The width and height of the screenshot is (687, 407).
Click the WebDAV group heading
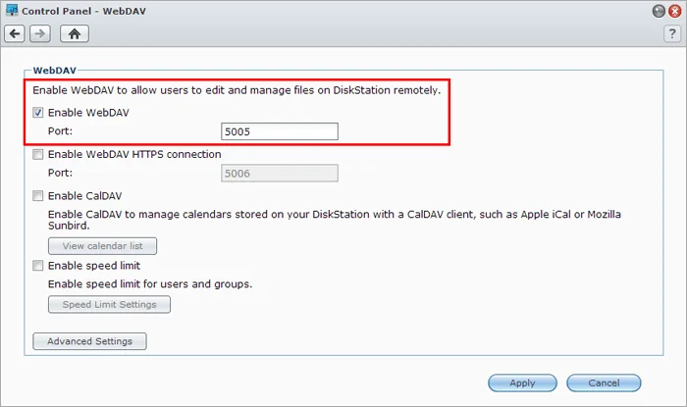(54, 71)
